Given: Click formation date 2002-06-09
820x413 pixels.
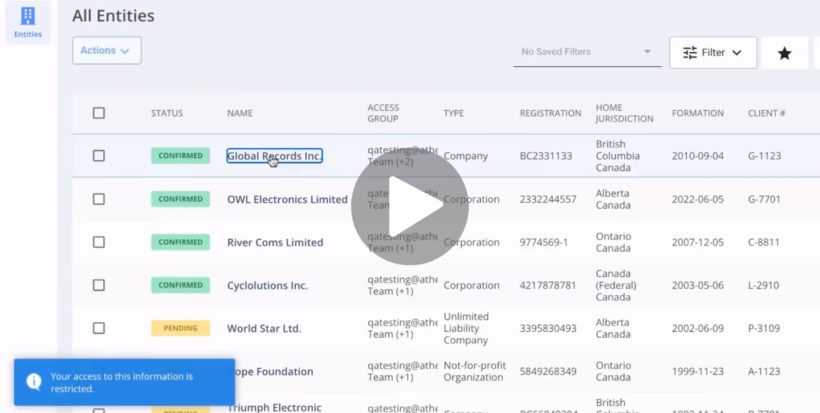Looking at the screenshot, I should tap(698, 329).
